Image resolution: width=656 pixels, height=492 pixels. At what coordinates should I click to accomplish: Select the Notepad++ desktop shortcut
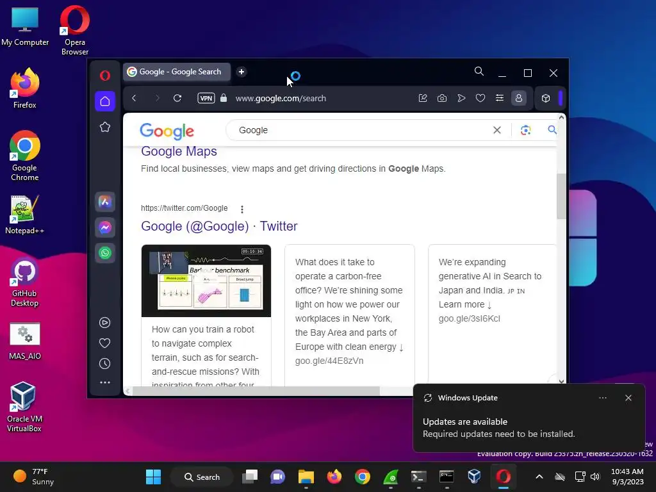click(x=25, y=215)
